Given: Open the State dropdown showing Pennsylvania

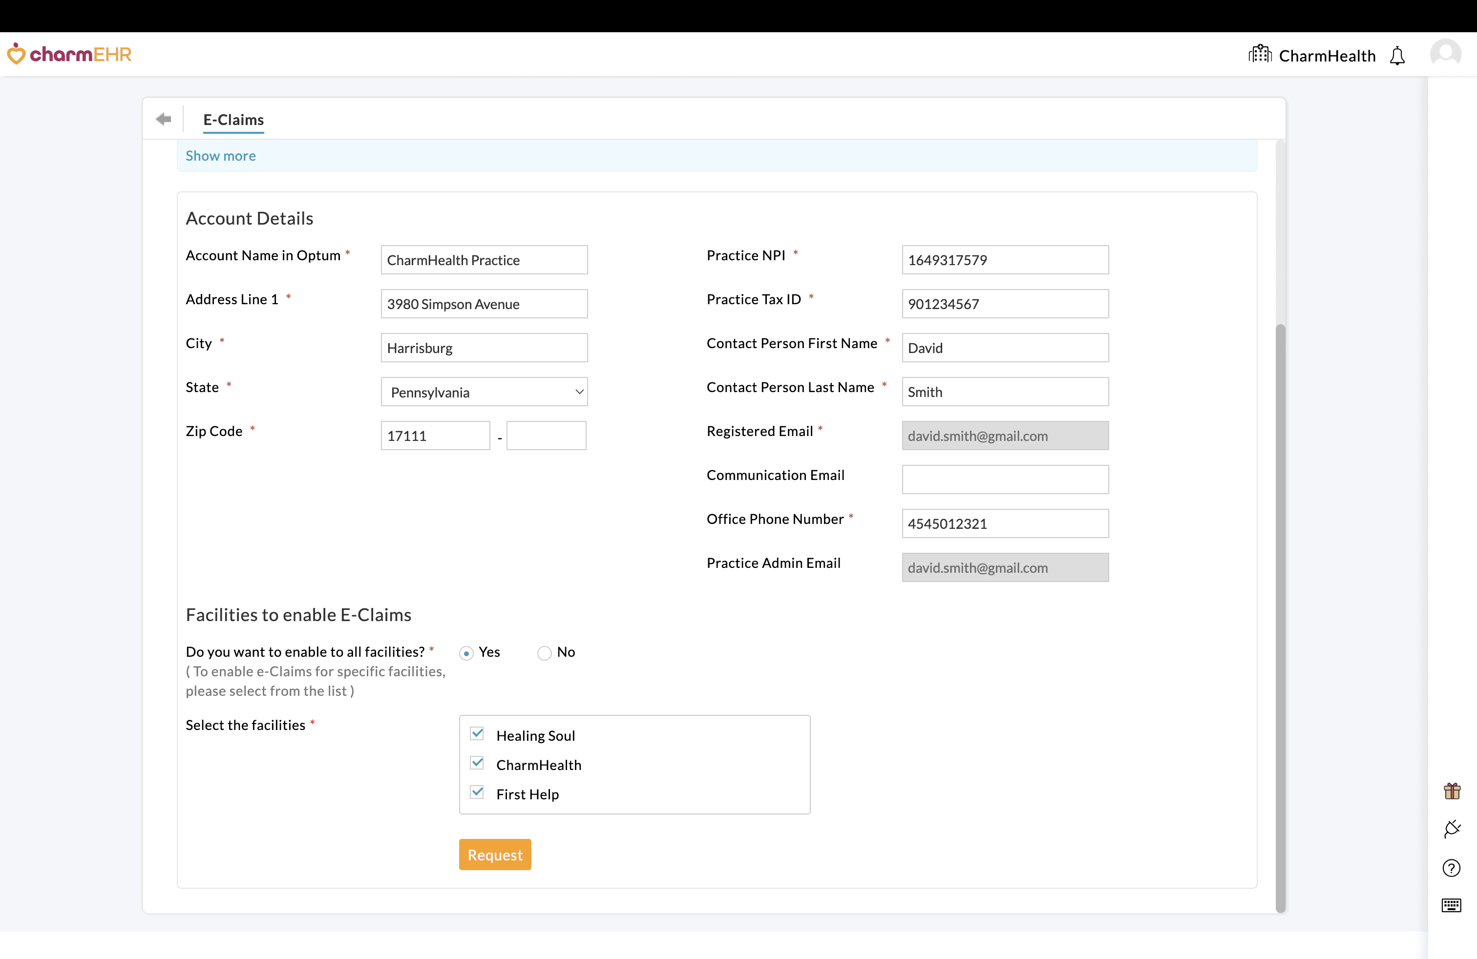Looking at the screenshot, I should pyautogui.click(x=484, y=392).
